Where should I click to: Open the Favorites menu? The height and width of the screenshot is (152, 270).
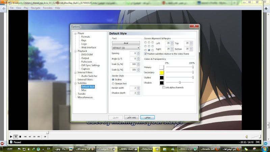48,8
